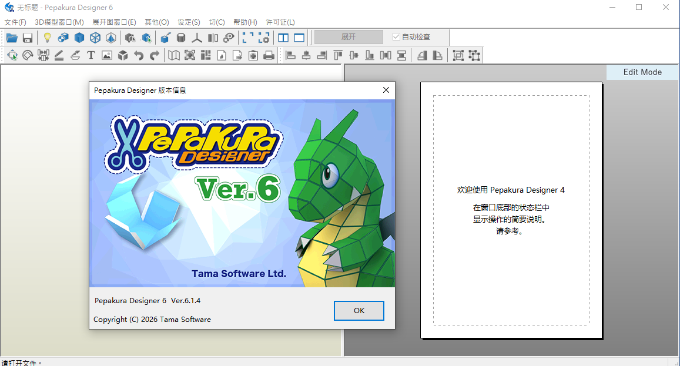This screenshot has width=680, height=366.
Task: Undo the last action
Action: point(139,55)
